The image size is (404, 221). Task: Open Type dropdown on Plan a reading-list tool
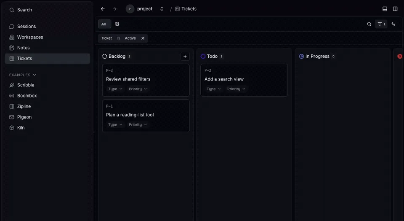coord(115,125)
